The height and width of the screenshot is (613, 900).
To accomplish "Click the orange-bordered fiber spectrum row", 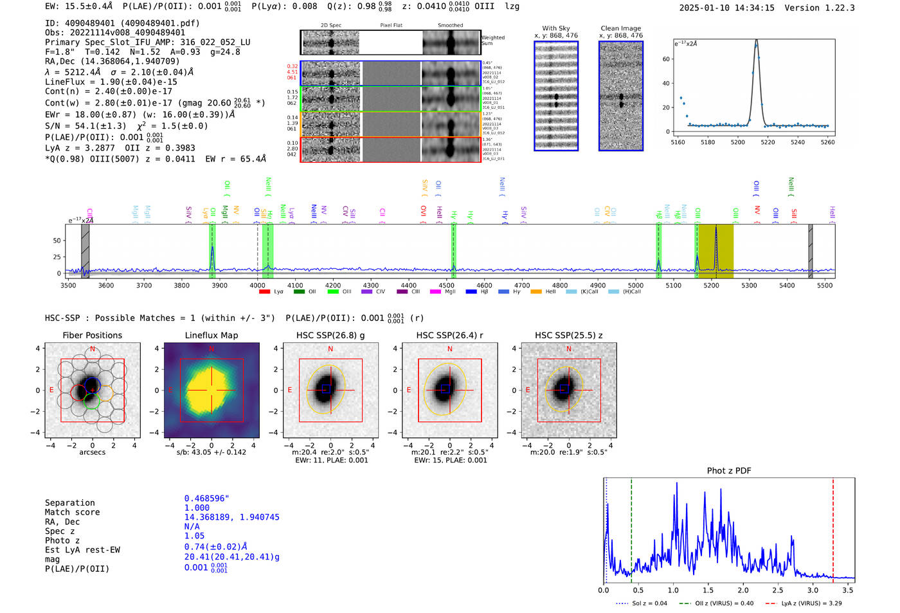I will (x=390, y=124).
